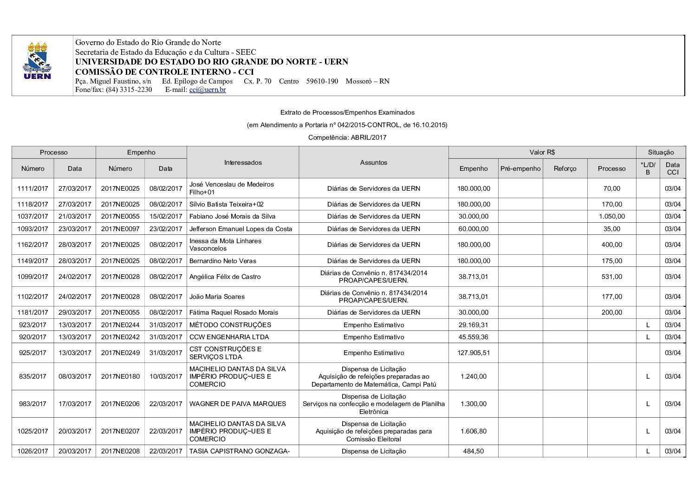Click the 'Competência: ABRIL/2017' line

coord(347,137)
